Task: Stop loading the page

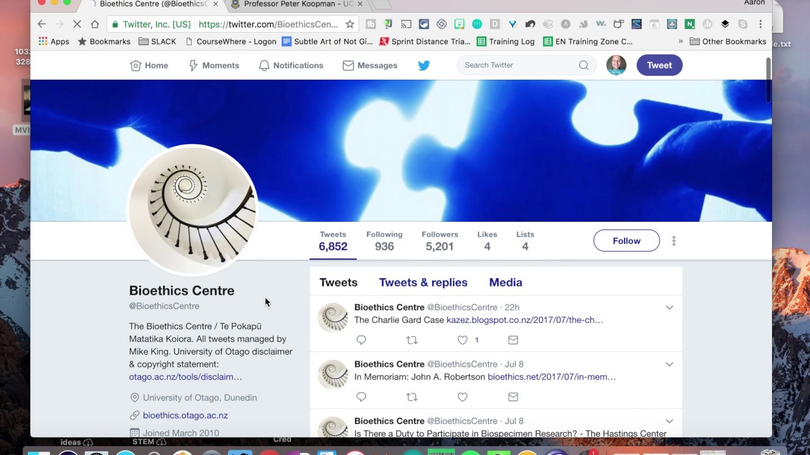Action: pyautogui.click(x=77, y=24)
